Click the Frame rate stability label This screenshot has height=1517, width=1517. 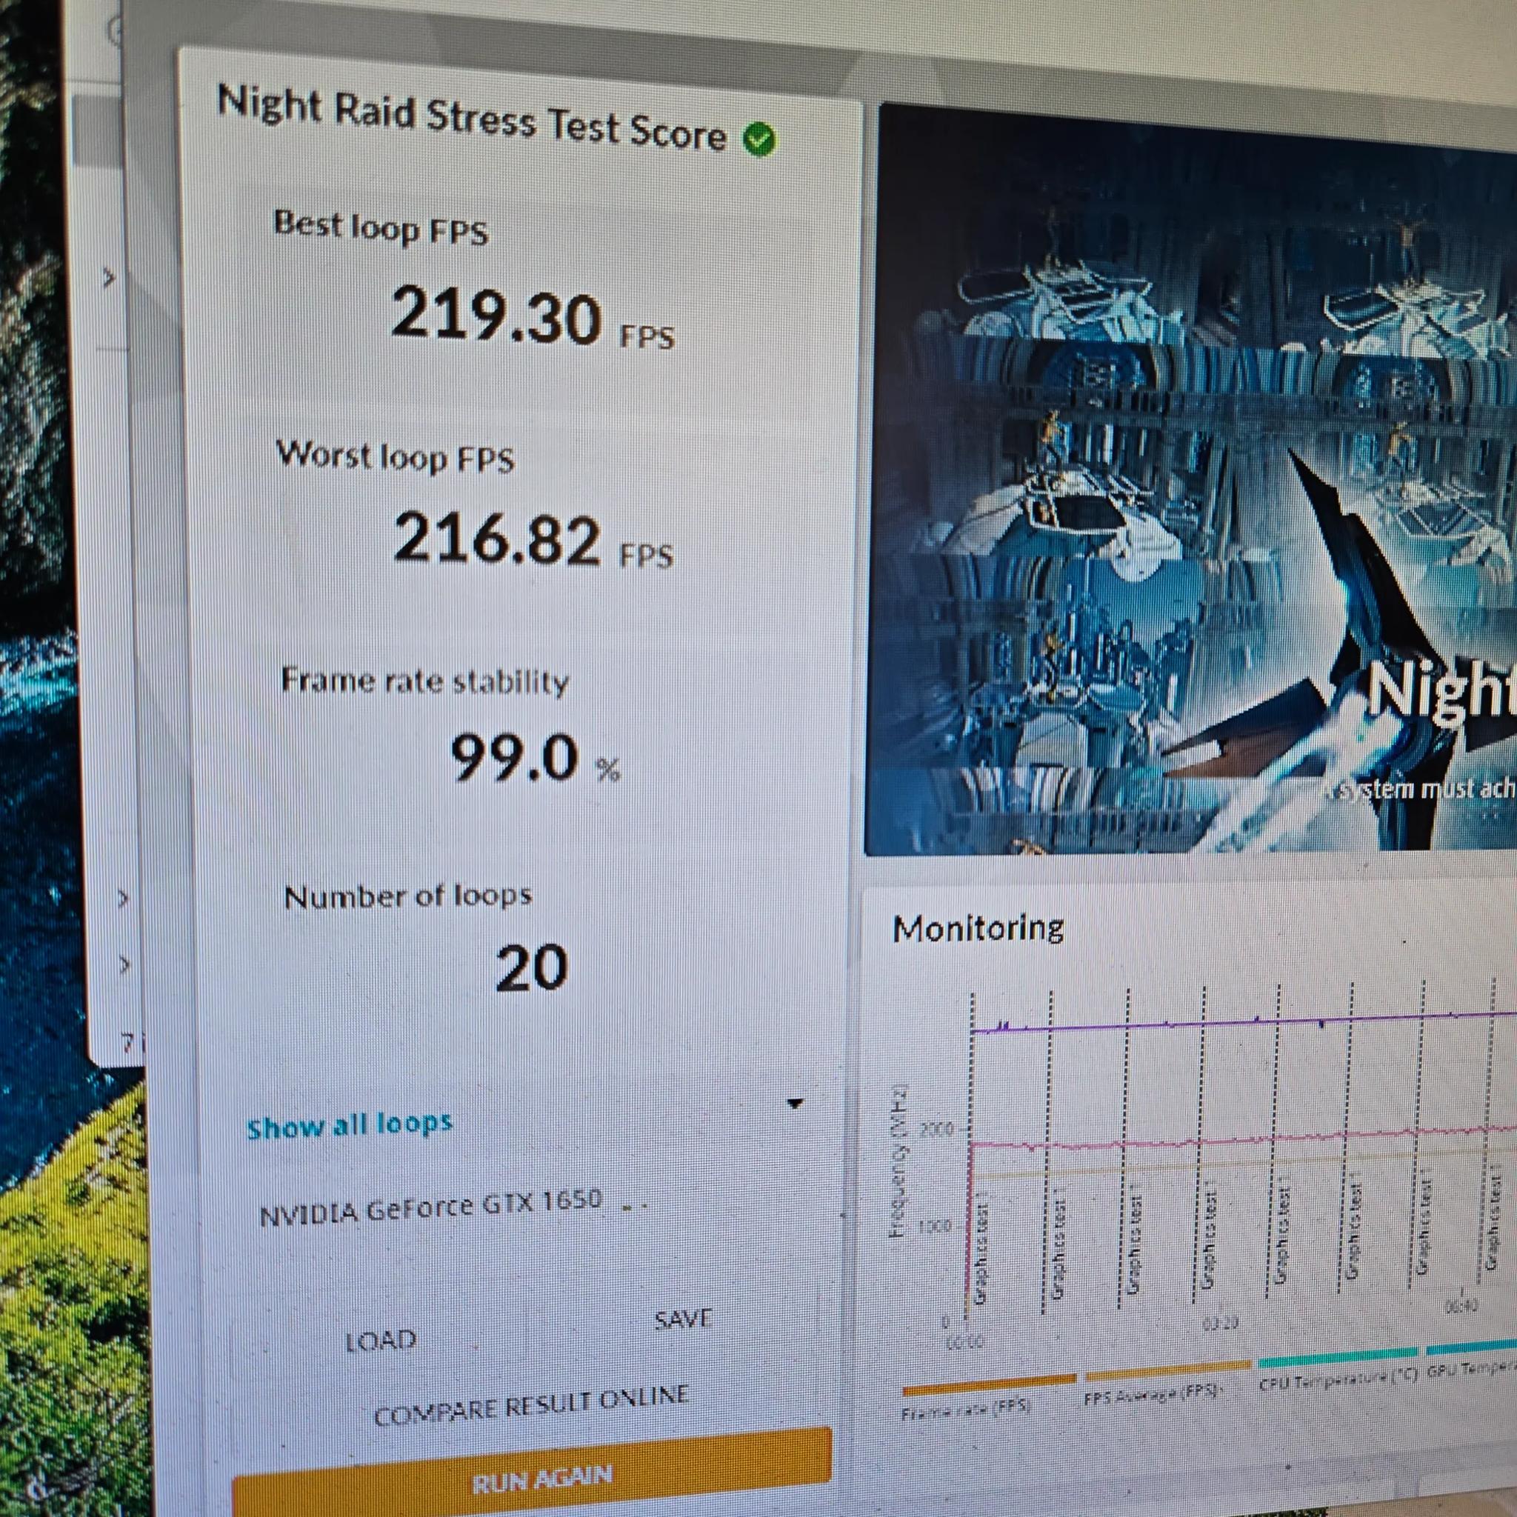[x=424, y=681]
